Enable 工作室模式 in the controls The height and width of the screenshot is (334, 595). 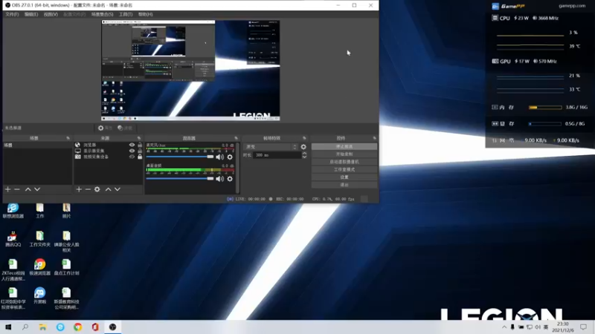point(344,169)
